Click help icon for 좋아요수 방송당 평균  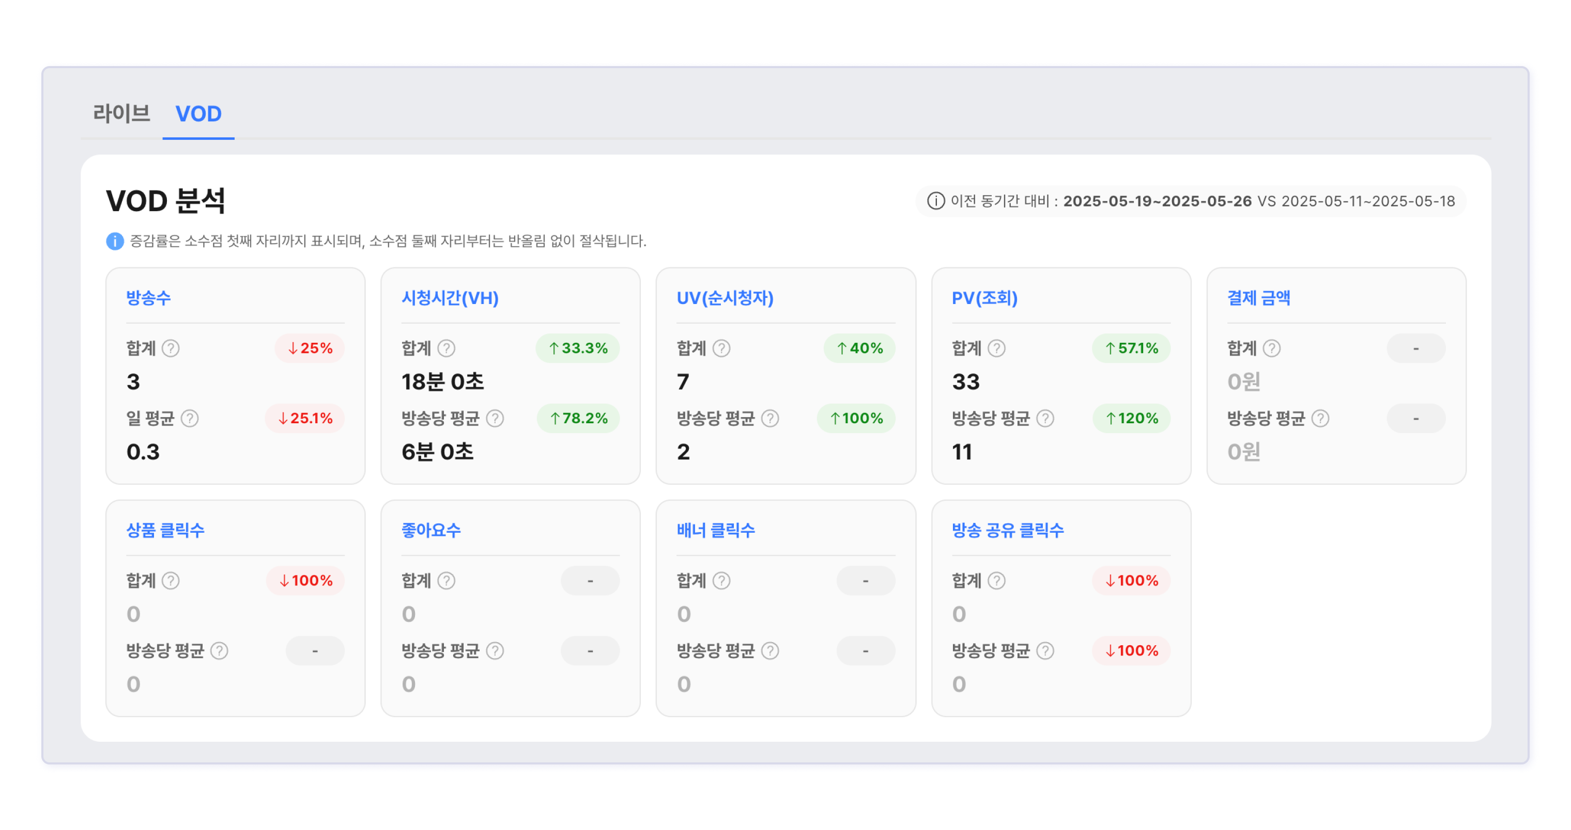495,650
